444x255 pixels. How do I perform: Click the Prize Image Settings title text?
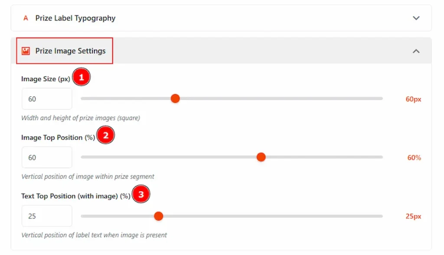tap(71, 51)
